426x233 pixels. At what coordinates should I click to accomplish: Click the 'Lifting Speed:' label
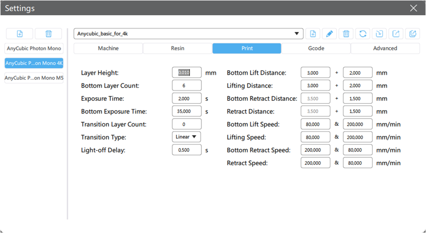tap(246, 137)
